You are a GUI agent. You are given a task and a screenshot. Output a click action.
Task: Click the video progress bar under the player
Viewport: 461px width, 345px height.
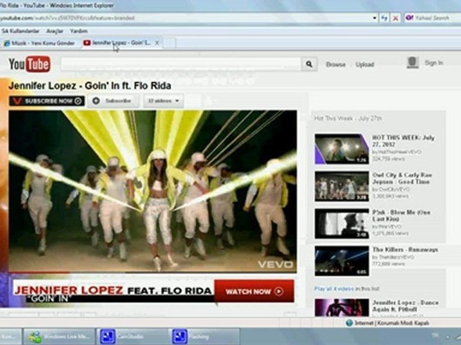[x=153, y=273]
